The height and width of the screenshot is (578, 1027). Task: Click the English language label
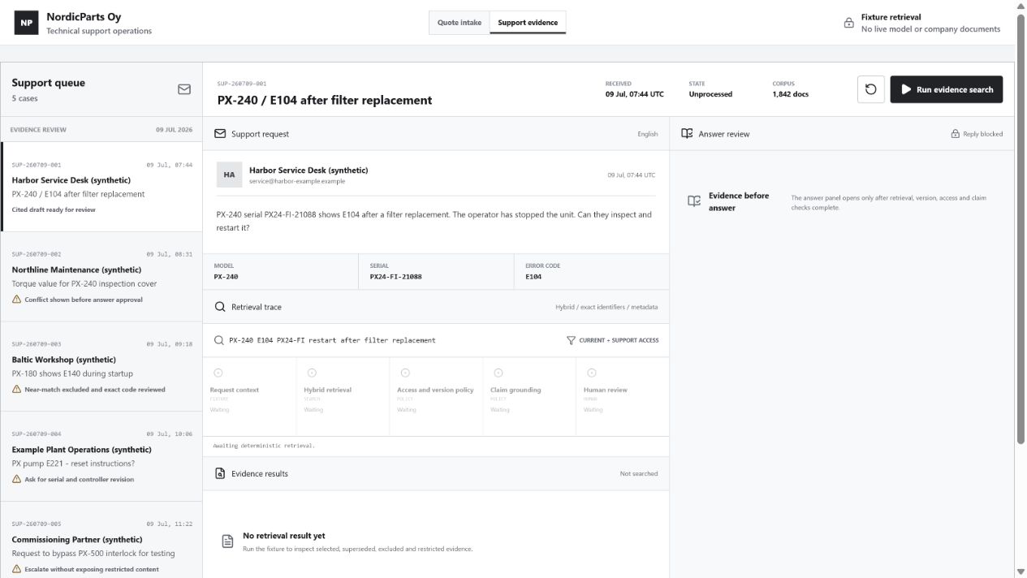point(648,134)
